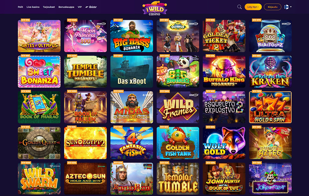Image resolution: width=309 pixels, height=196 pixels.
Task: Click the Kirjaudu login button
Action: (273, 7)
